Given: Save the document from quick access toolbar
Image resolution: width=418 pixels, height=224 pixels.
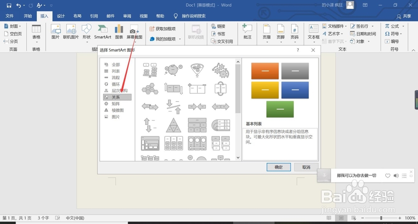Looking at the screenshot, I should coord(9,5).
